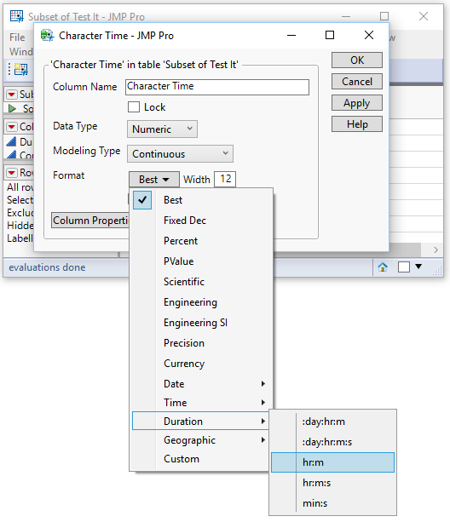450x522 pixels.
Task: Choose Engineering format
Action: point(201,302)
